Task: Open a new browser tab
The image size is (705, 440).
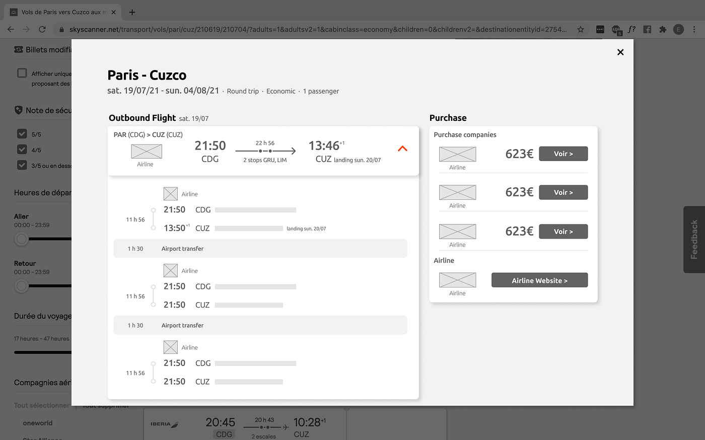Action: [132, 12]
